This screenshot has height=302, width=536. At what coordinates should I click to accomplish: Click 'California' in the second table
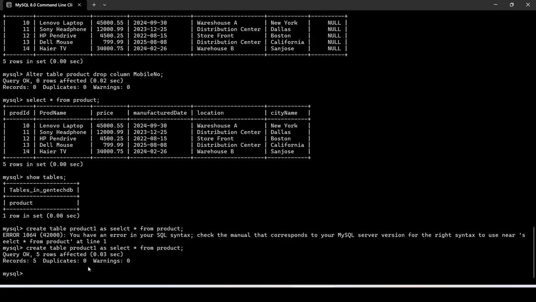pos(287,145)
